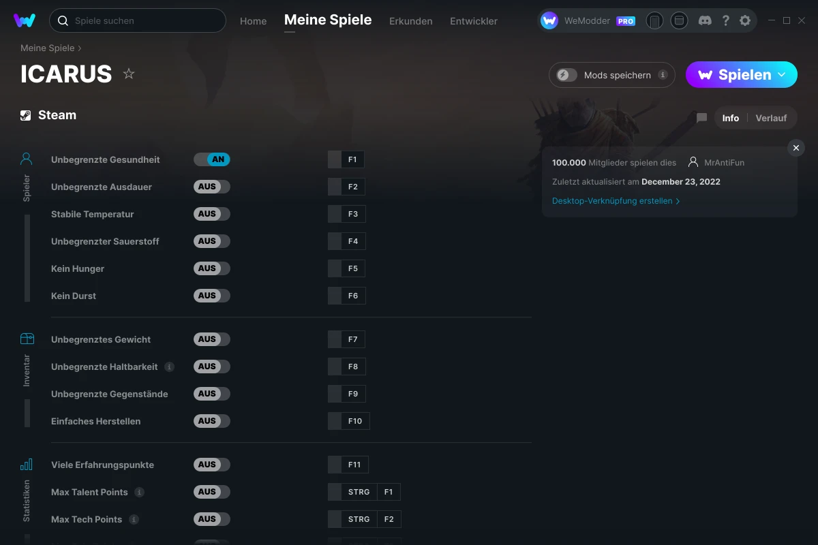
Task: Click info icon next to Unbegrenzte Haltbarkeit
Action: click(x=170, y=367)
